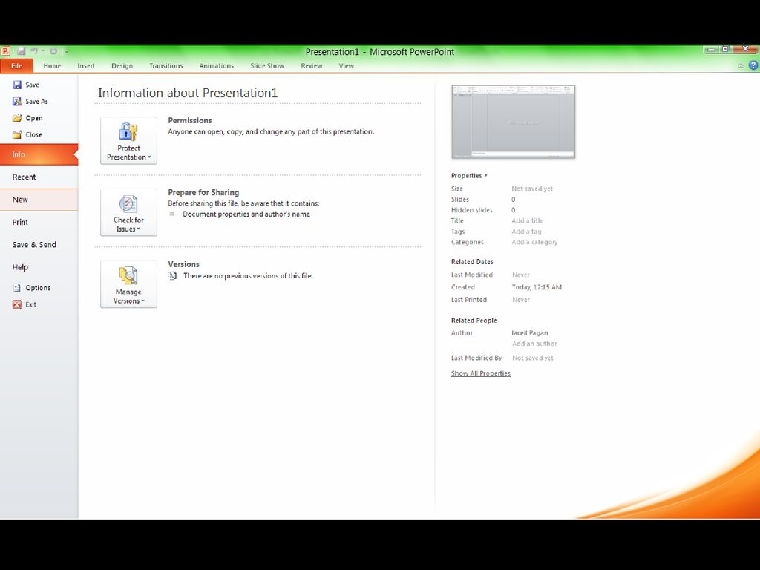Click the Check for Issues document icon
Viewport: 760px width, 570px height.
click(128, 203)
